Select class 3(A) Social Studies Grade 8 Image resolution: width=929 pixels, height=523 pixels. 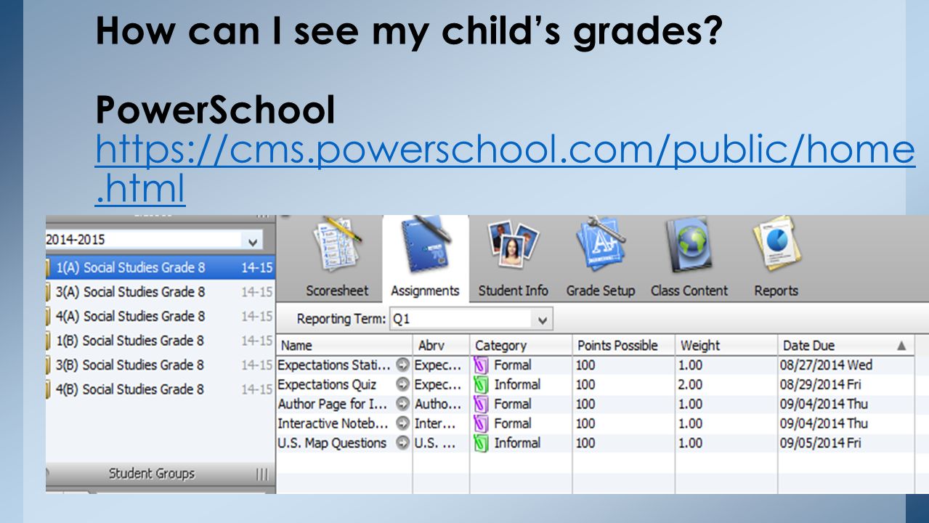point(160,292)
